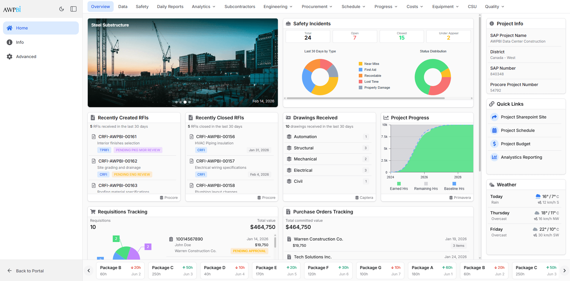
Task: Switch to the Overview tab
Action: pyautogui.click(x=101, y=7)
